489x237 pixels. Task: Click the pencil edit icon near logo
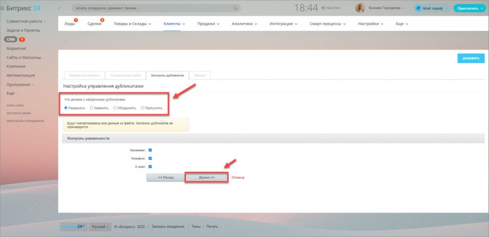pos(59,8)
